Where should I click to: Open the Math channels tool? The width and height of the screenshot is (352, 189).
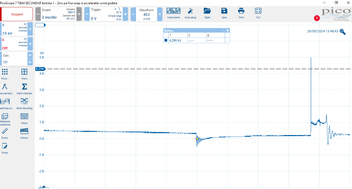(x=24, y=89)
